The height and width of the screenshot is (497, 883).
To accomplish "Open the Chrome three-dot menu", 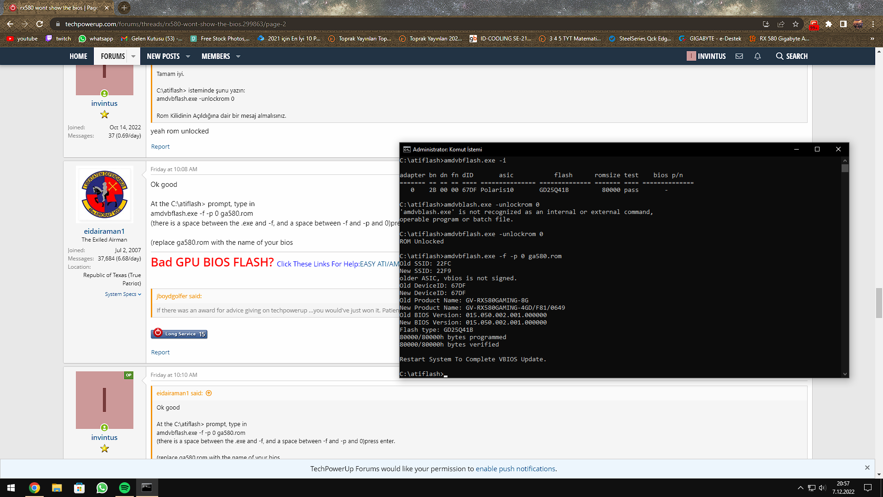I will tap(873, 24).
